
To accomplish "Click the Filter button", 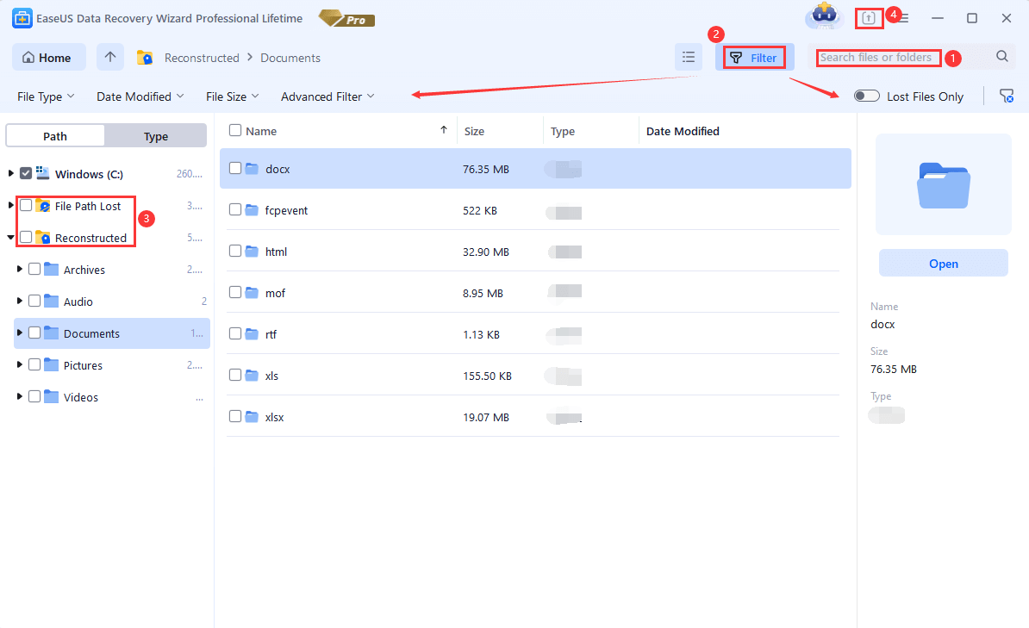I will pos(754,57).
